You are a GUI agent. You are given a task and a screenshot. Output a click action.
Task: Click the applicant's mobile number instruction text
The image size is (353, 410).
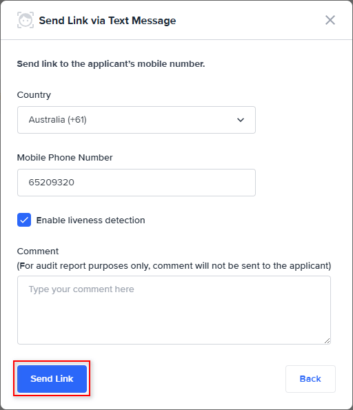coord(111,64)
